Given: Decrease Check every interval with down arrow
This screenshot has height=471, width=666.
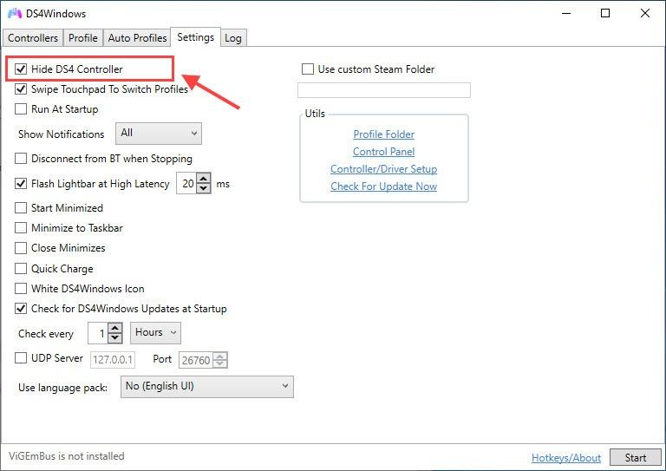Looking at the screenshot, I should click(x=115, y=338).
